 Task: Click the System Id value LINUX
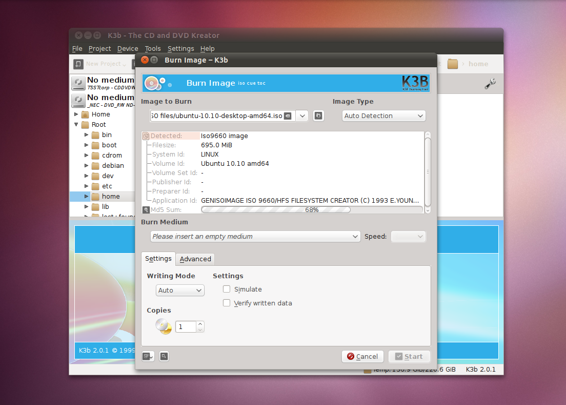coord(210,155)
